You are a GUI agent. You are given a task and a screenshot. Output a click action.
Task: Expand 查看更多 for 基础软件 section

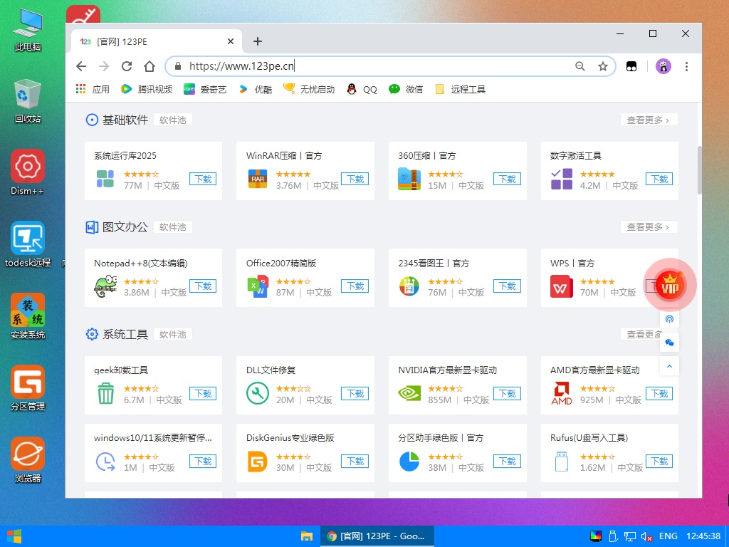(648, 120)
